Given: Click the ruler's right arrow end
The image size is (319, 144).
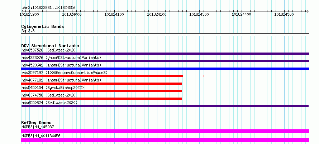Looking at the screenshot, I should (308, 11).
